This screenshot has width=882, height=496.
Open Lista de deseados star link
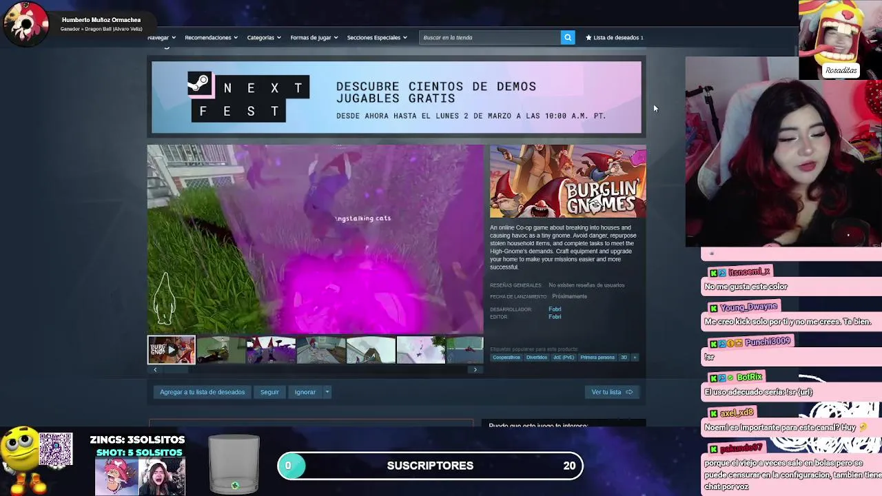pos(614,37)
